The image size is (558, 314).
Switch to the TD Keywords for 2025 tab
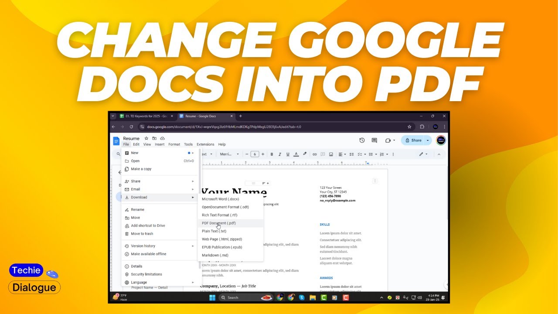pos(146,116)
